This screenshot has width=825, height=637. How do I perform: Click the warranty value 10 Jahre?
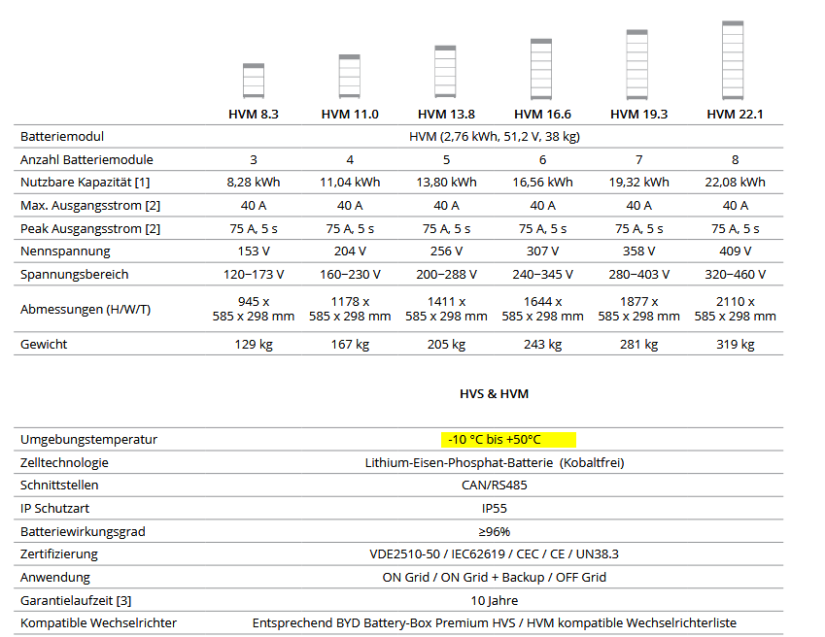495,600
